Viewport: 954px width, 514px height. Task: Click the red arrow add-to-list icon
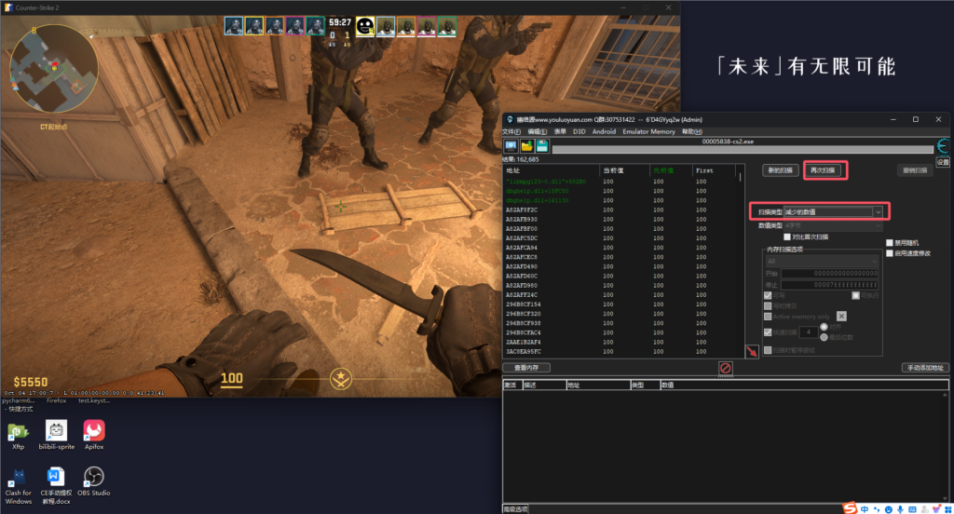(752, 352)
